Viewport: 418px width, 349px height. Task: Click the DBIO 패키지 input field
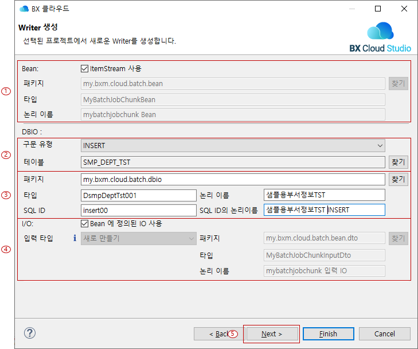(233, 180)
